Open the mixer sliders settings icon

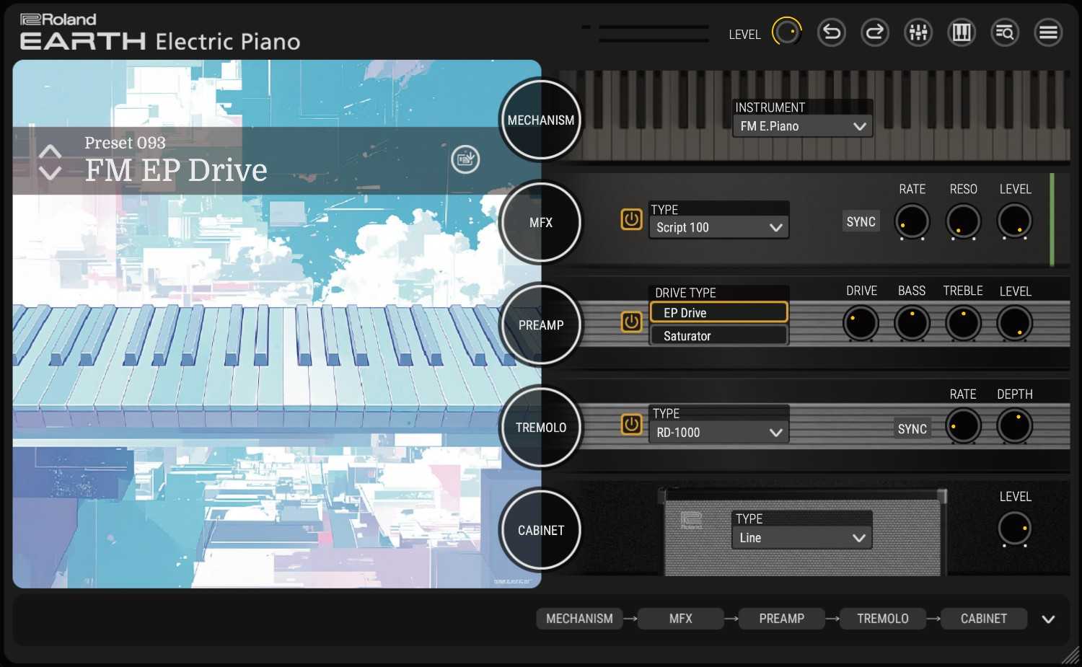coord(918,32)
